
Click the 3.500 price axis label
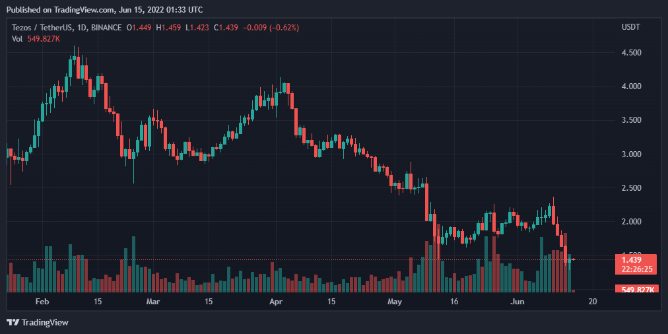[x=631, y=120]
